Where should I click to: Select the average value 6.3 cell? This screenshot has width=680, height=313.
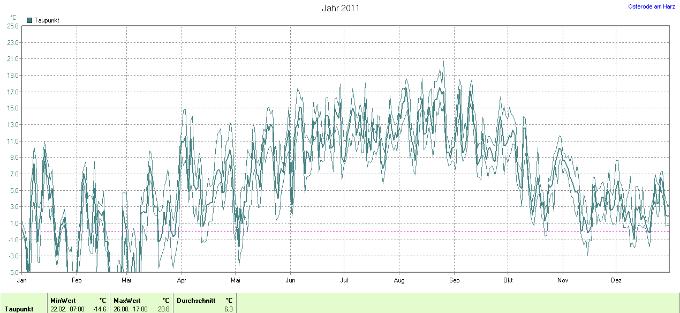[229, 309]
